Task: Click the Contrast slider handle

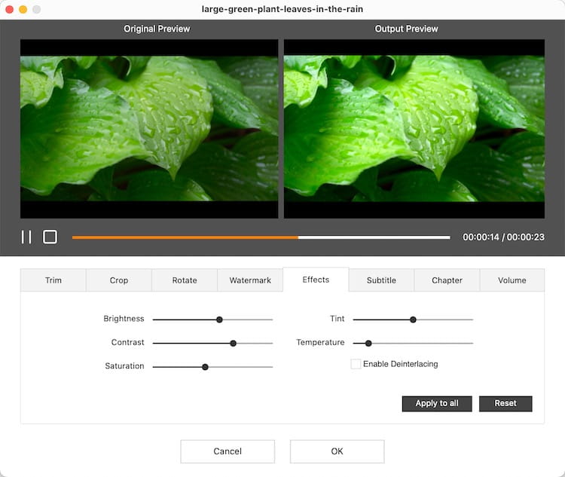Action: coord(233,343)
